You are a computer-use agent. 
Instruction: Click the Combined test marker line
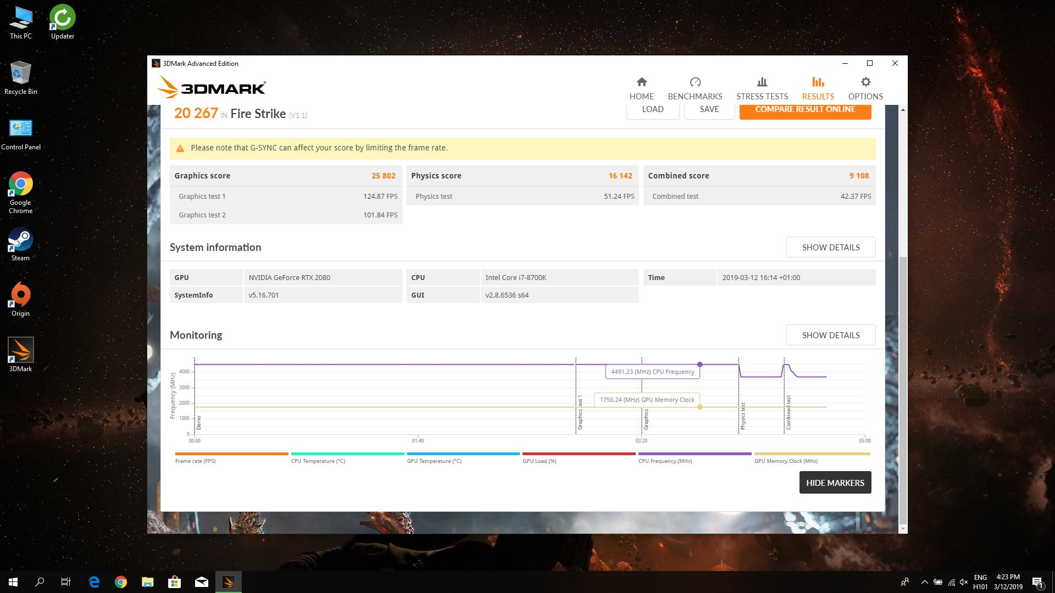click(x=784, y=395)
